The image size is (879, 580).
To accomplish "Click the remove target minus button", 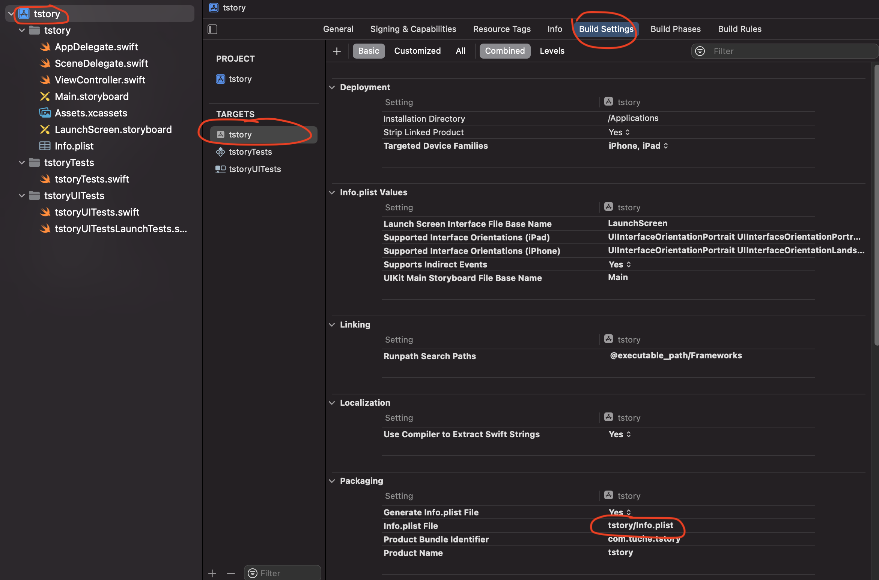I will 231,573.
